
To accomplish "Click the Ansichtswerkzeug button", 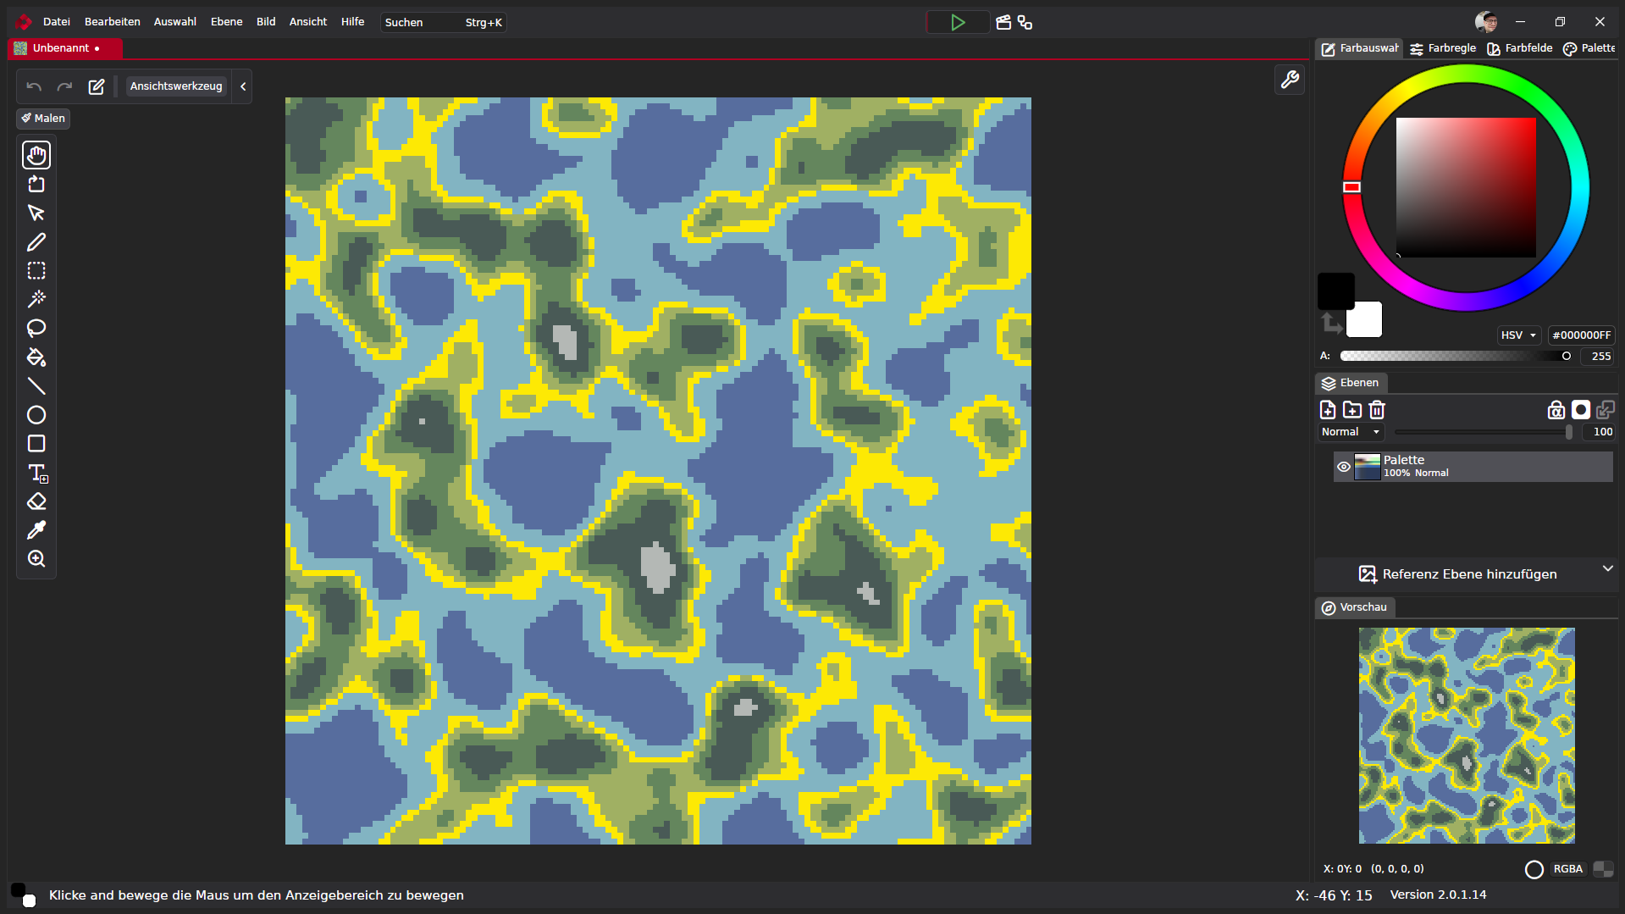I will coord(176,86).
